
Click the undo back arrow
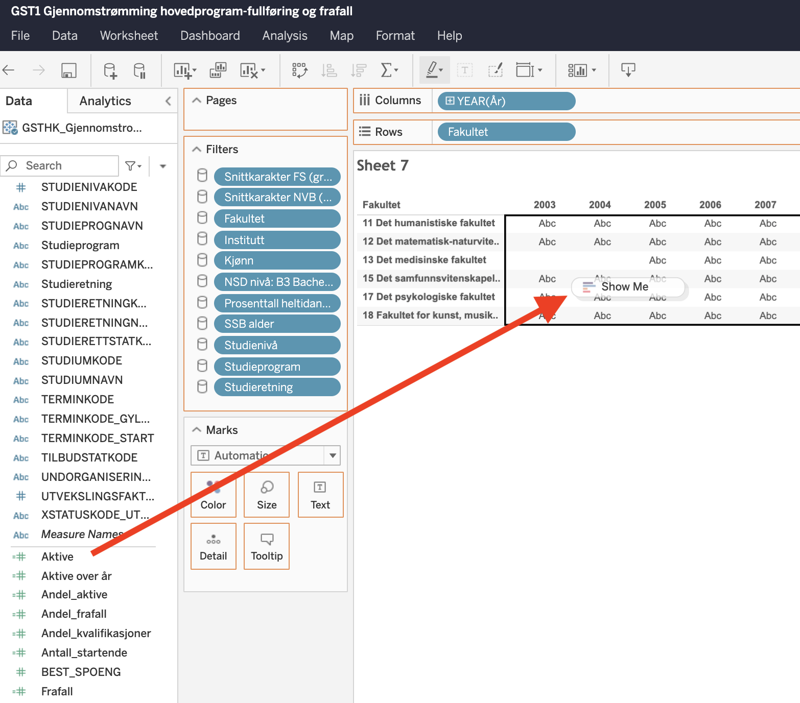click(9, 70)
